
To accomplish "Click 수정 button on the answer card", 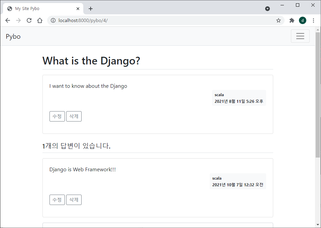I will coord(57,200).
